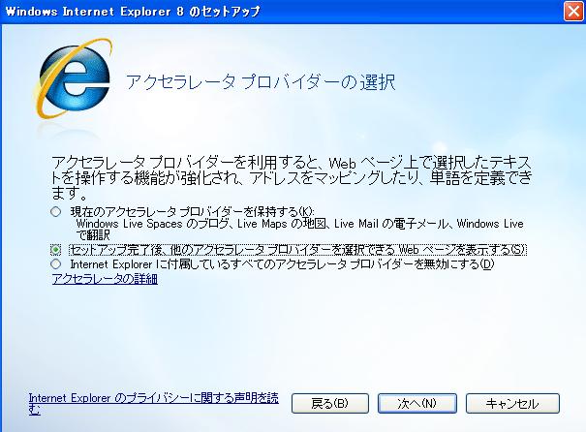Cancel setup with the キャンセル button

[x=512, y=403]
